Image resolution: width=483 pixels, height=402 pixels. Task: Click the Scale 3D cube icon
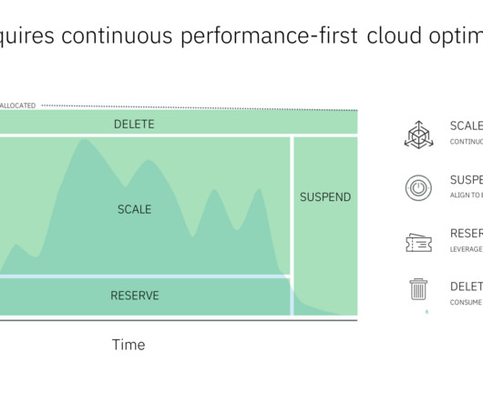click(x=418, y=135)
